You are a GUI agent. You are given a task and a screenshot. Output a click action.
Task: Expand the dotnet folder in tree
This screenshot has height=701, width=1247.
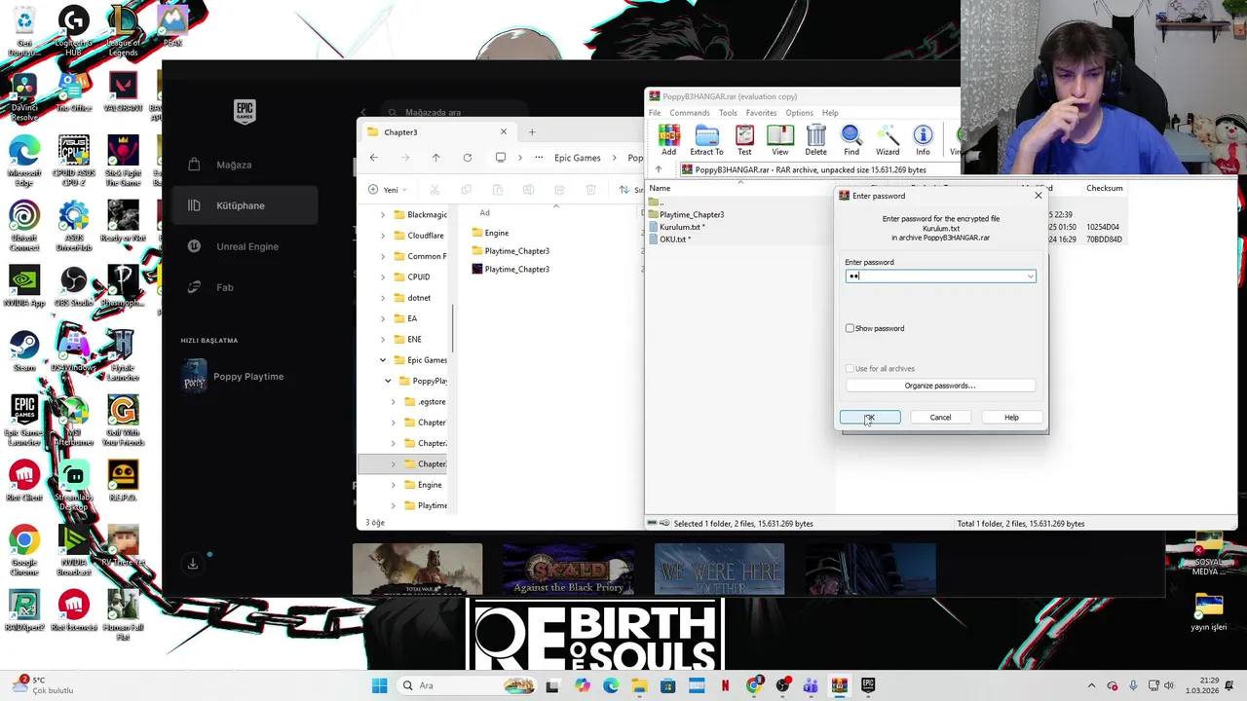point(383,297)
